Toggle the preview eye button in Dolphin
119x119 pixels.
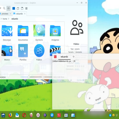tap(8, 8)
